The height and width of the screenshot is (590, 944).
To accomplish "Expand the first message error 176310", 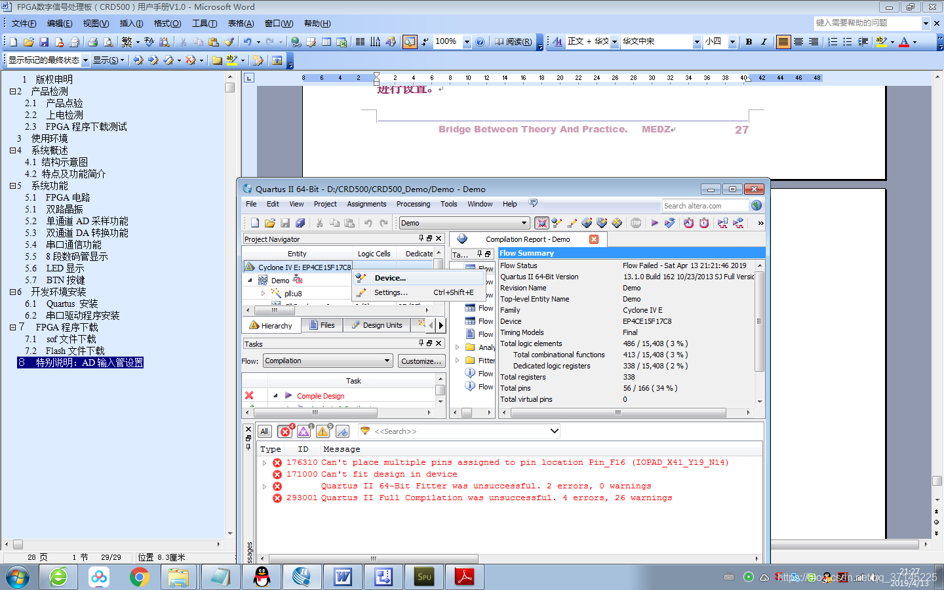I will coord(265,463).
